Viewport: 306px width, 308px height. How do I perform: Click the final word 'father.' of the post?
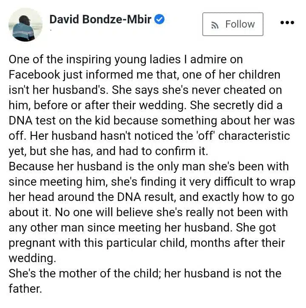coord(25,289)
